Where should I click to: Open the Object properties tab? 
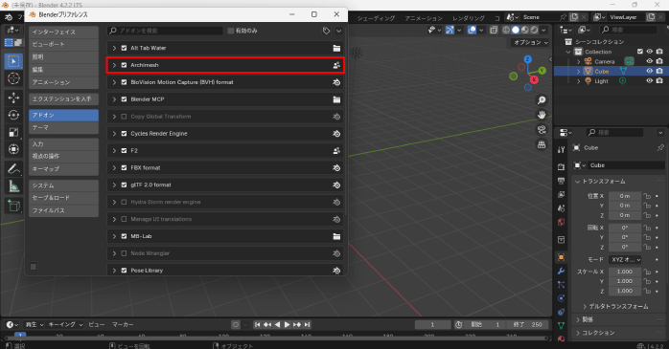tap(561, 257)
